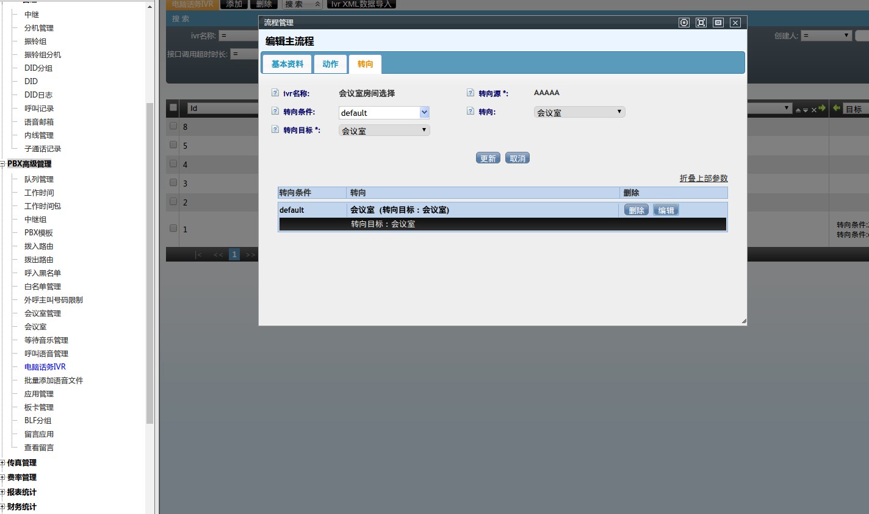Click help icon beside 转向源 label
This screenshot has height=514, width=869.
click(x=471, y=93)
